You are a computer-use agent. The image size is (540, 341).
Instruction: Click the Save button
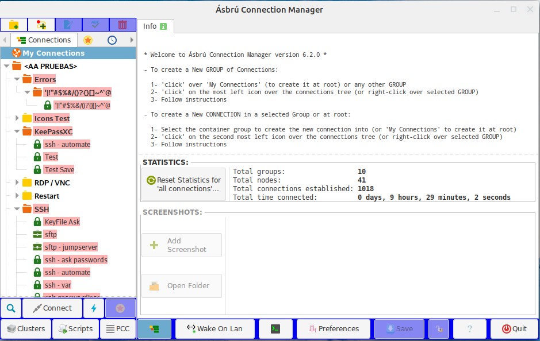(x=400, y=329)
